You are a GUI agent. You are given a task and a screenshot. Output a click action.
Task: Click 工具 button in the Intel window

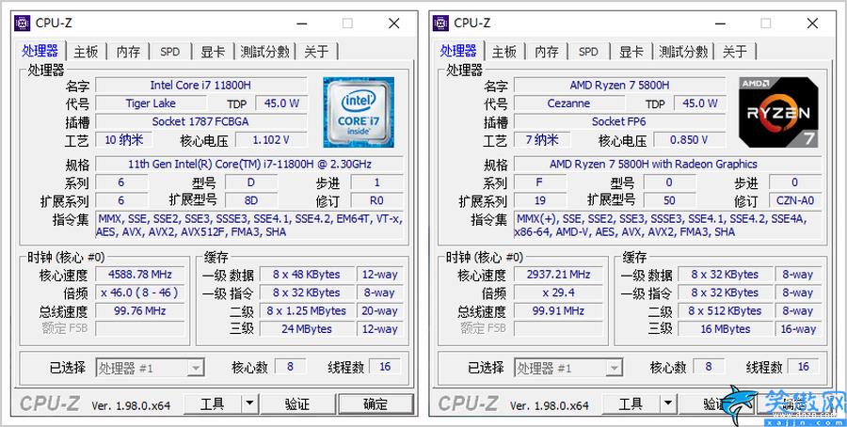[x=213, y=403]
